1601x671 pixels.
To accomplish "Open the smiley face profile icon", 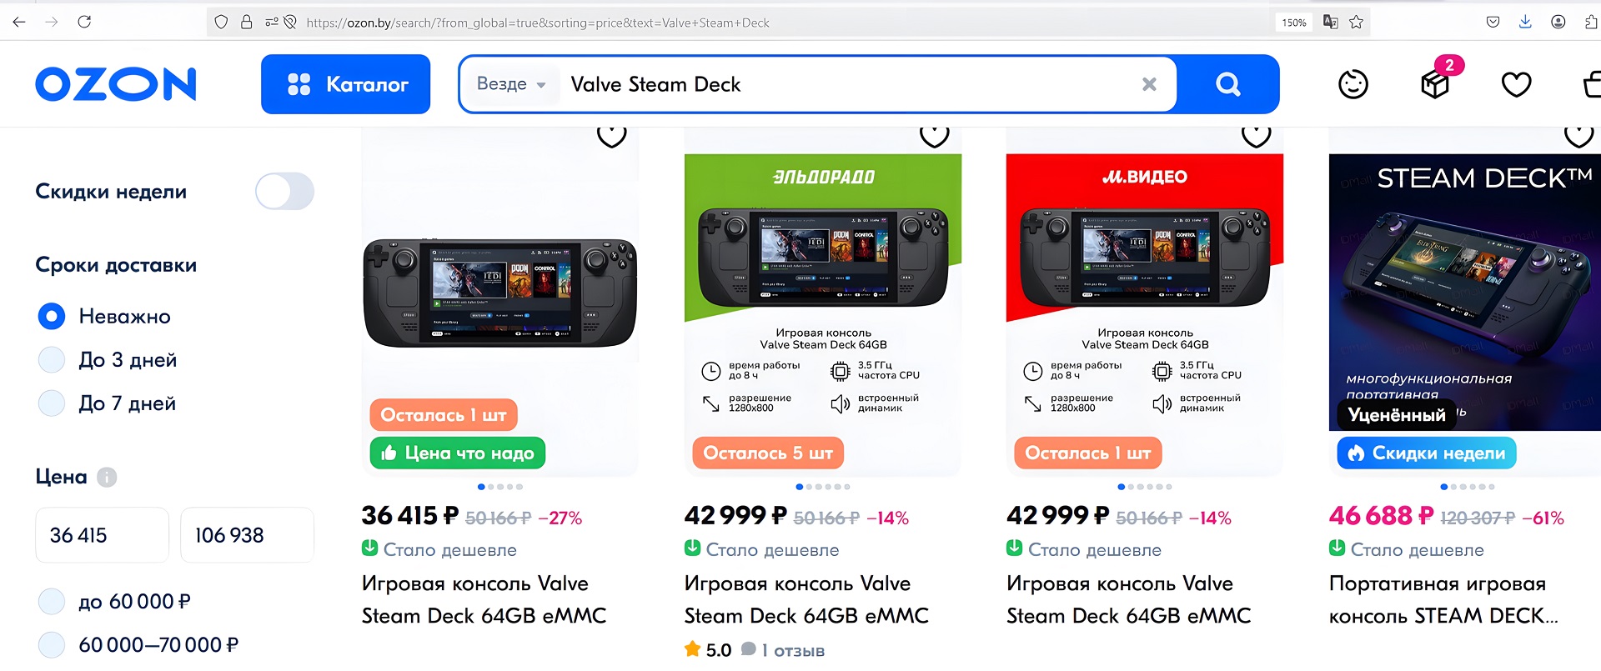I will tap(1353, 84).
